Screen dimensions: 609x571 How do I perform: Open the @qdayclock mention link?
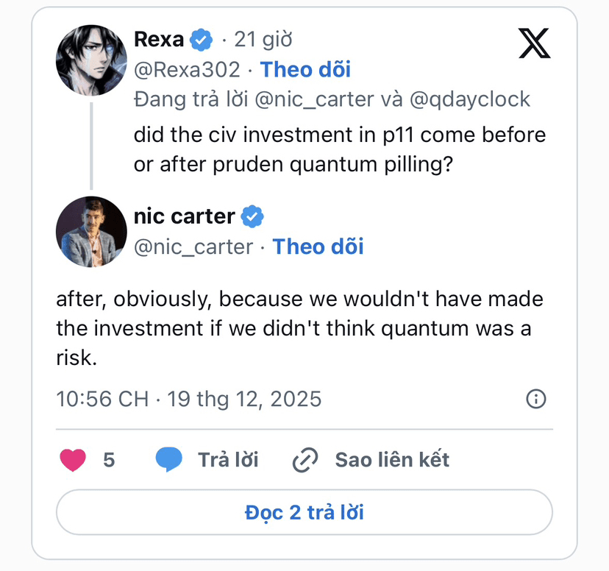(x=469, y=99)
